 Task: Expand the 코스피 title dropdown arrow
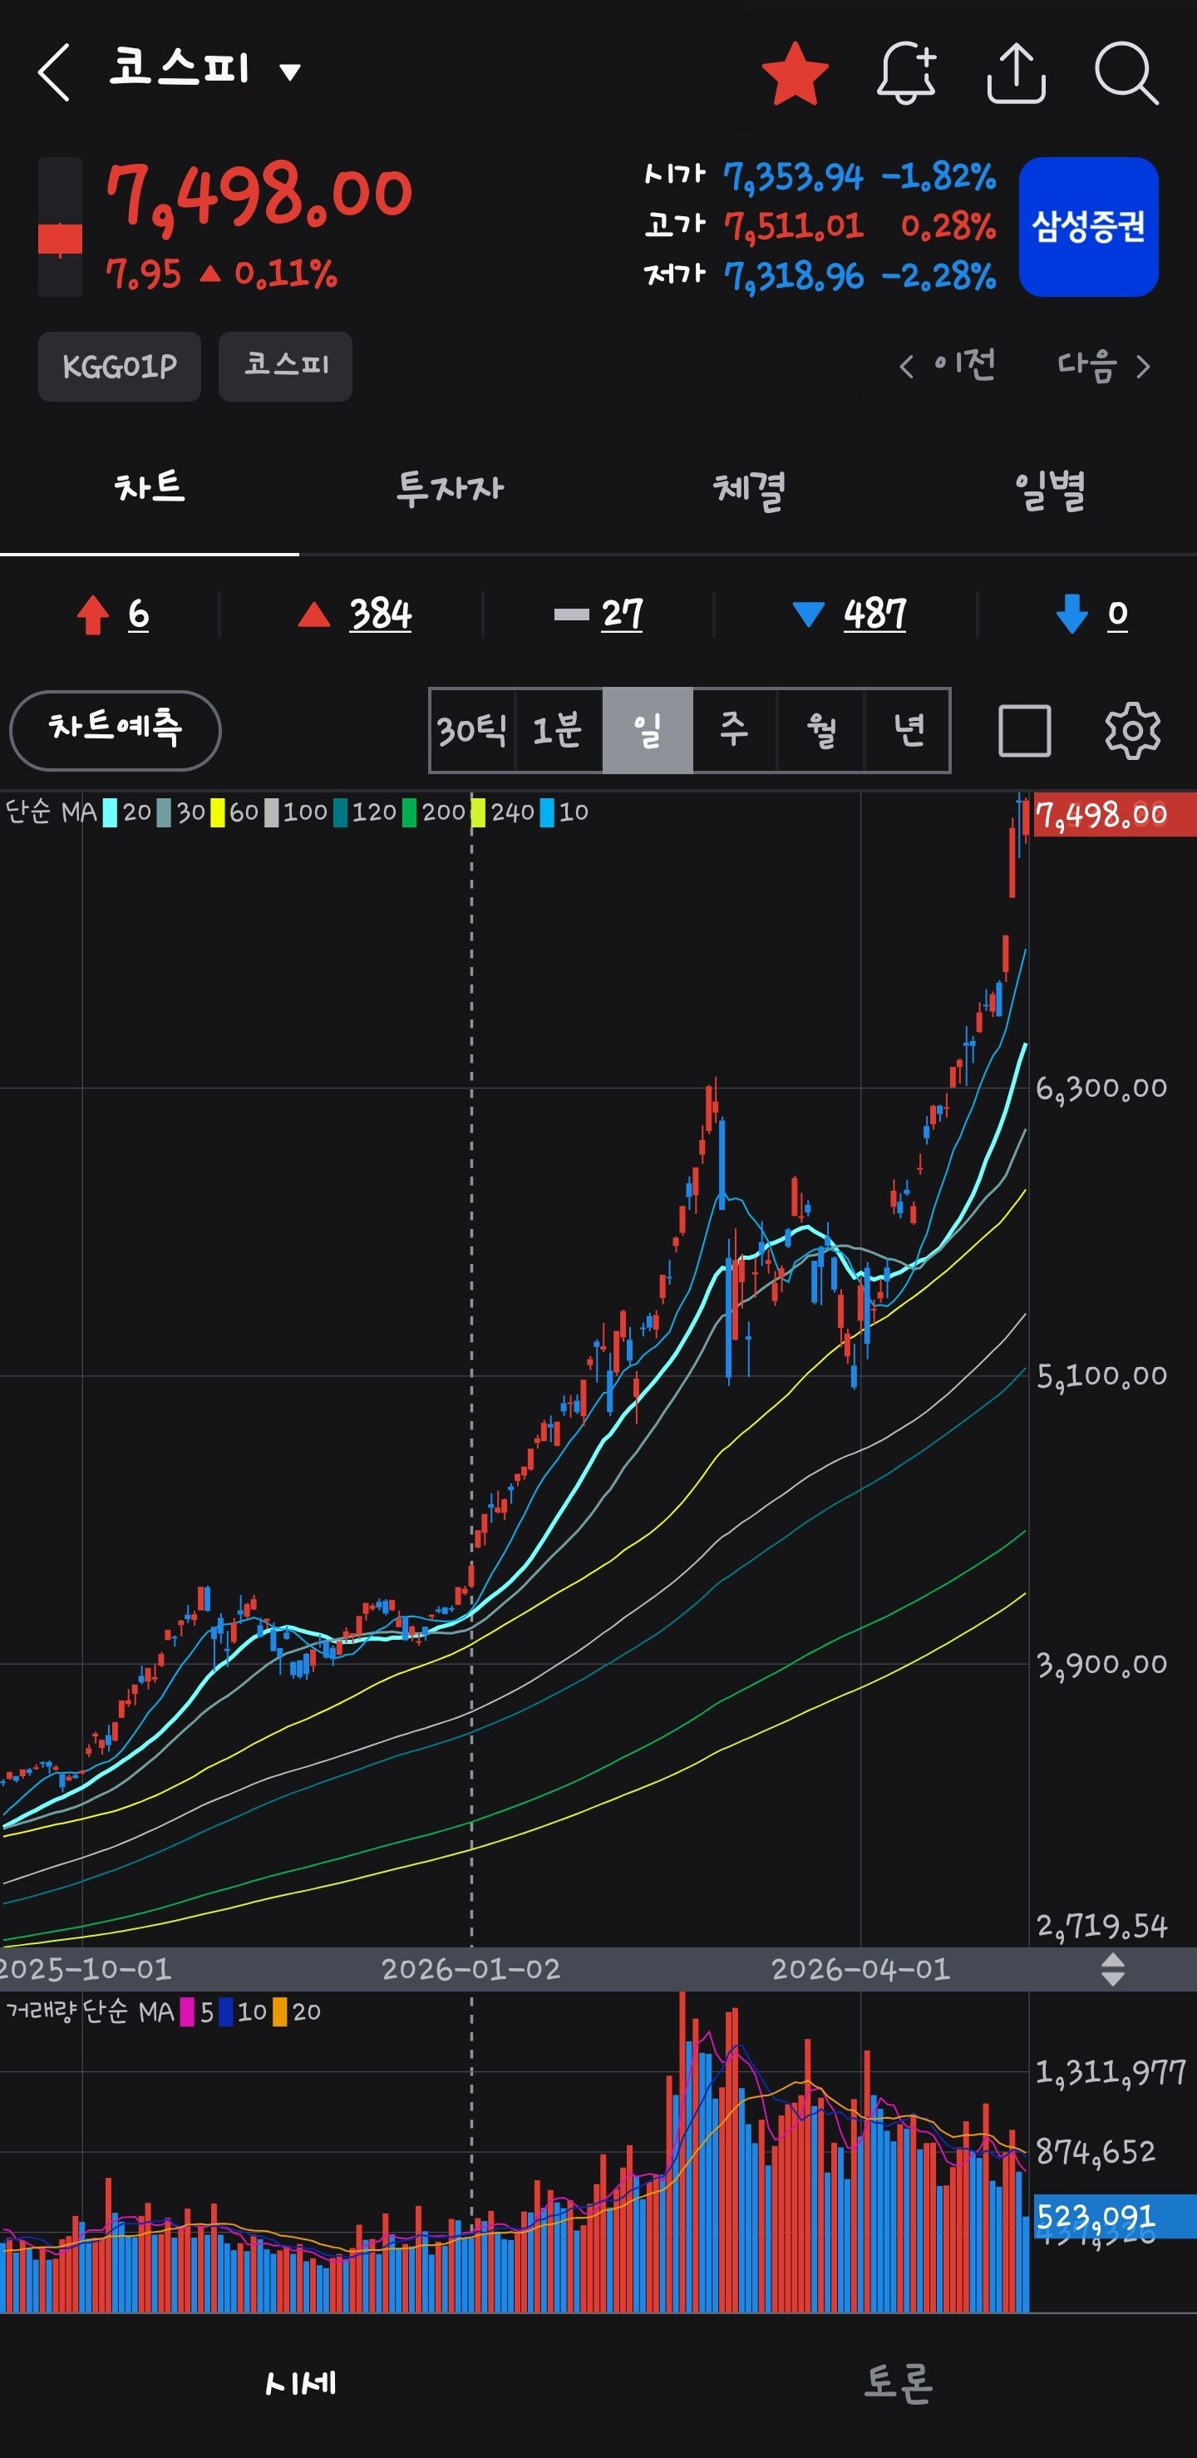(290, 72)
